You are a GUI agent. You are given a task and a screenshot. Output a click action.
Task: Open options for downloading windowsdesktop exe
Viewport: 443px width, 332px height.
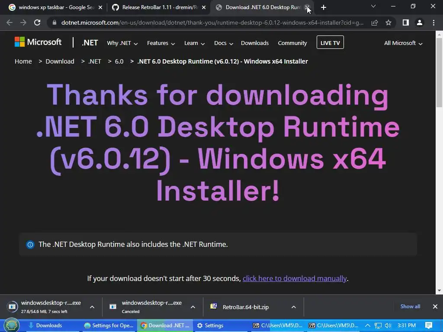tap(92, 307)
